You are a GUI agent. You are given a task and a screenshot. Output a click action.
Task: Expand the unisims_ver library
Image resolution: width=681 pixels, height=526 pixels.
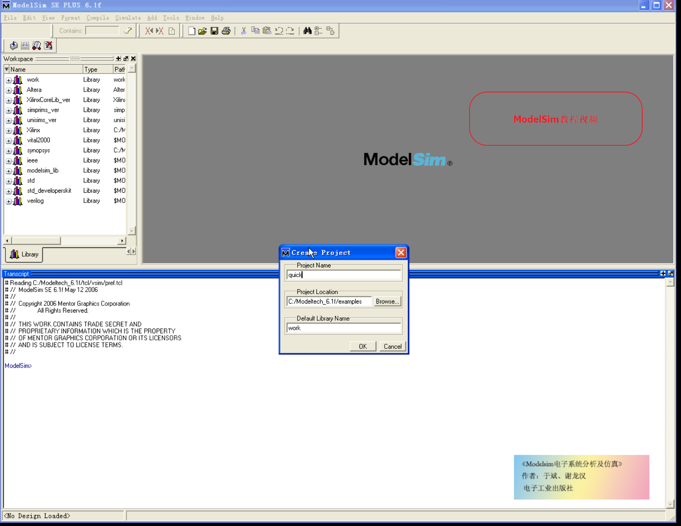point(9,121)
